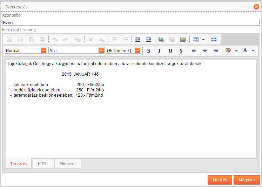This screenshot has width=262, height=187.
Task: Toggle Strikethrough formatting
Action: tap(181, 51)
